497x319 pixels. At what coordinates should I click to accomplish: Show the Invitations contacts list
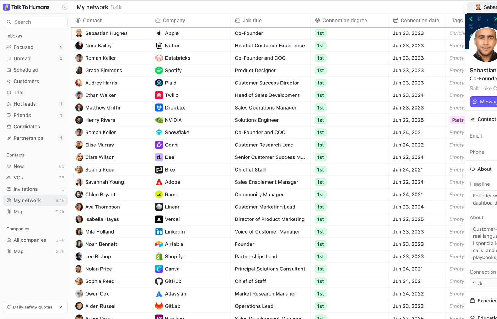[x=35, y=189]
